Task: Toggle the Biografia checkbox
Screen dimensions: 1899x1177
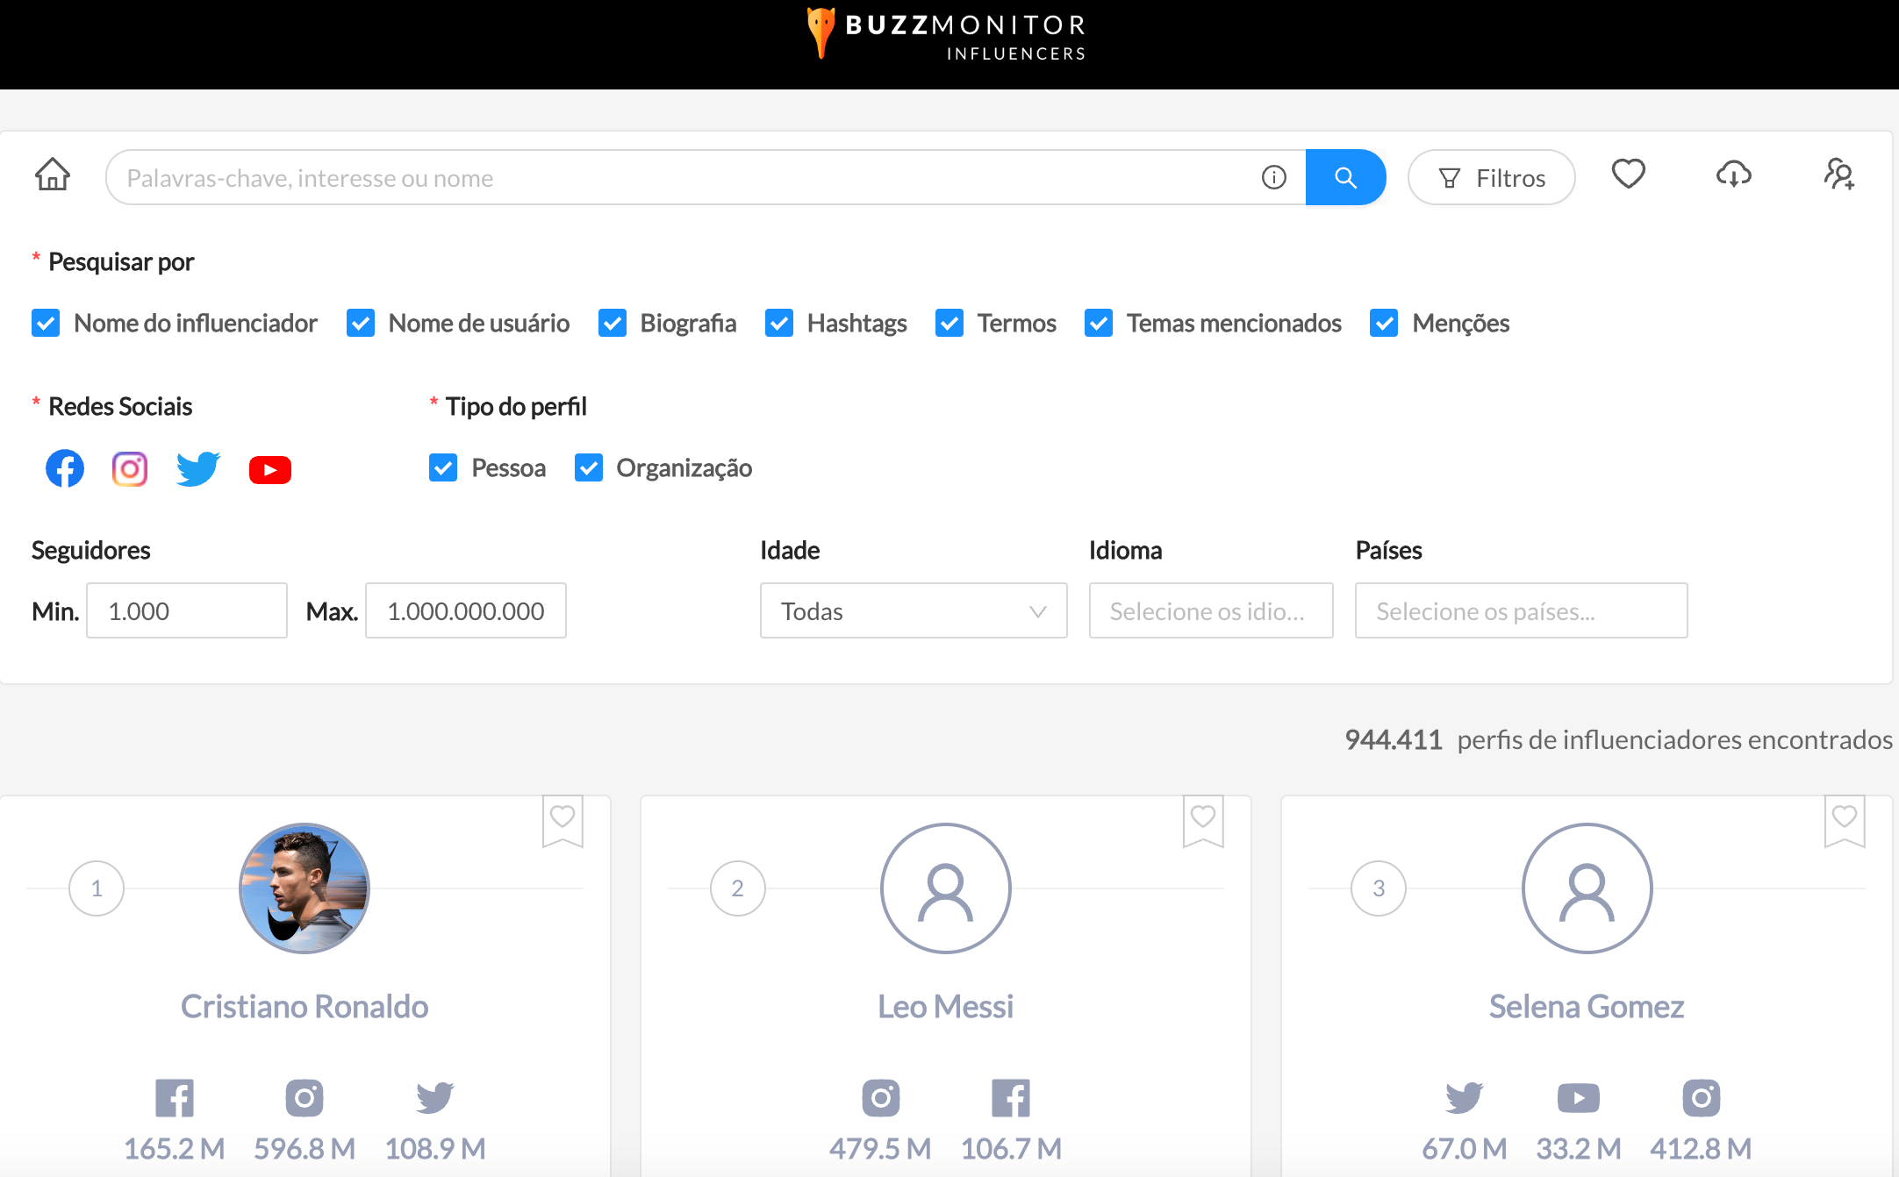Action: (613, 323)
